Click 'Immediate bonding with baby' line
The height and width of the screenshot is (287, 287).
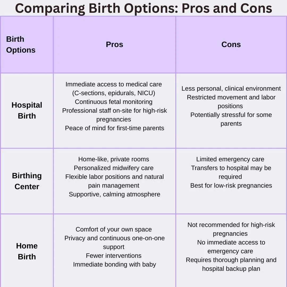pyautogui.click(x=114, y=264)
